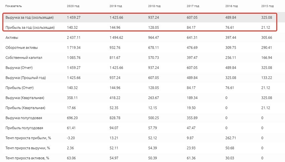Select the "2016 год" column header
This screenshot has height=162, width=285.
point(232,6)
